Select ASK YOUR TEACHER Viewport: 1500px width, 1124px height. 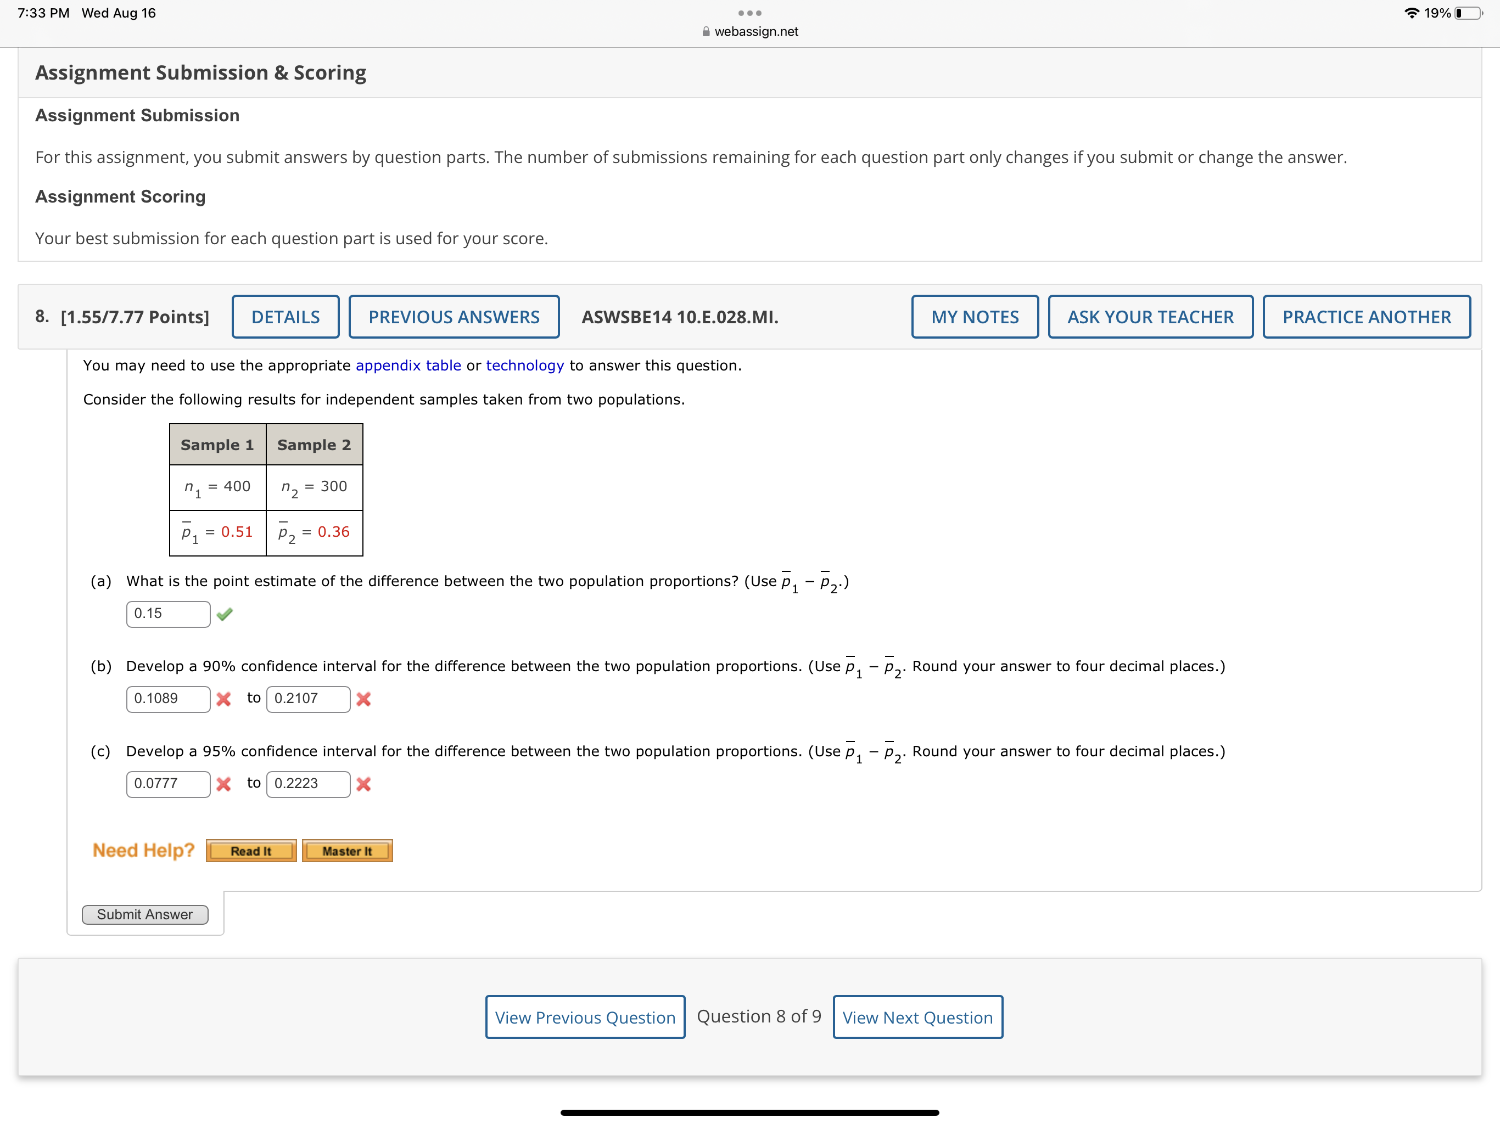point(1150,317)
